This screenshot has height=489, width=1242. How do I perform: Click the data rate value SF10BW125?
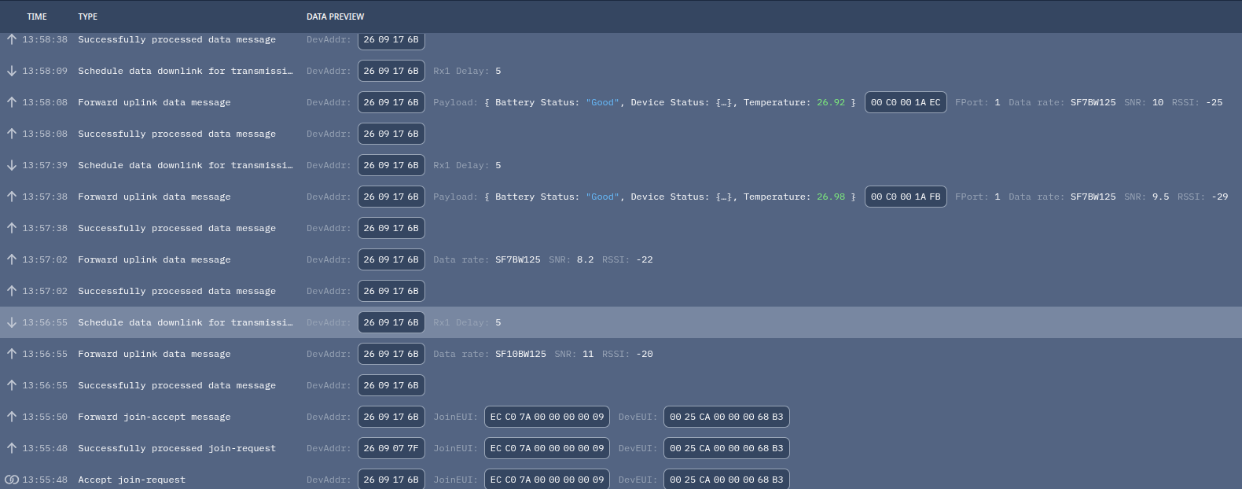(520, 354)
